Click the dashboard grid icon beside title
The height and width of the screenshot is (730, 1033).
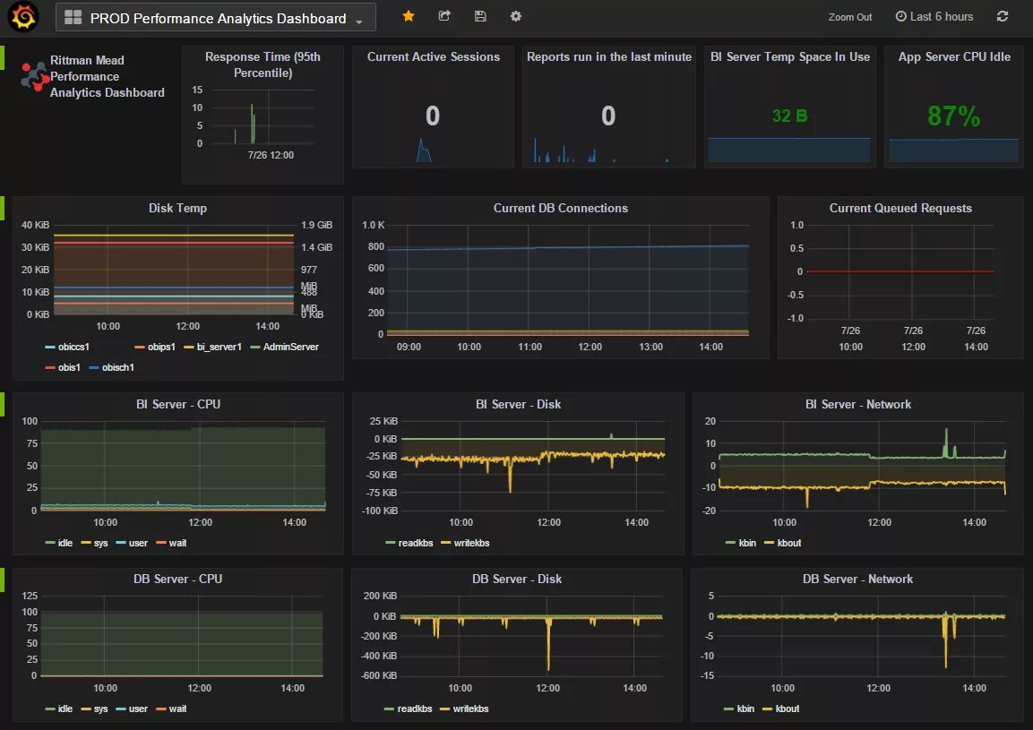(x=73, y=18)
